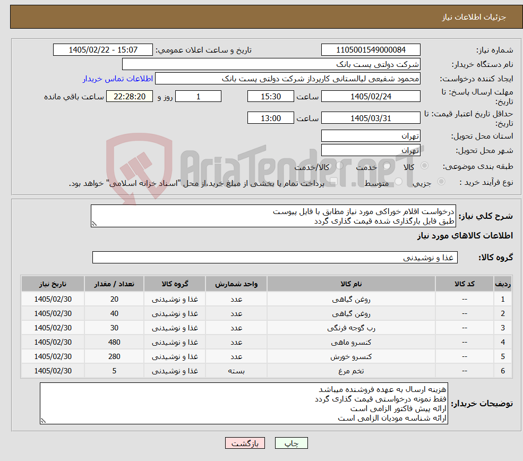Click the ردیف column header

click(x=503, y=284)
